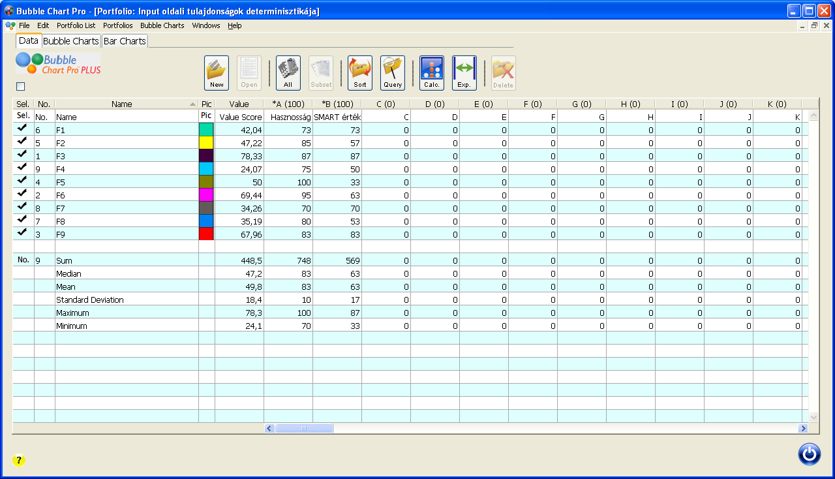The height and width of the screenshot is (479, 835).
Task: Open the Edit menu
Action: pos(43,25)
